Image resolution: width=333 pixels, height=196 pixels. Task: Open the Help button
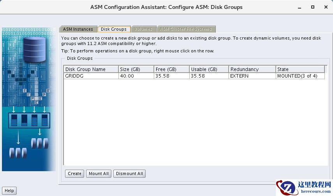click(x=9, y=191)
